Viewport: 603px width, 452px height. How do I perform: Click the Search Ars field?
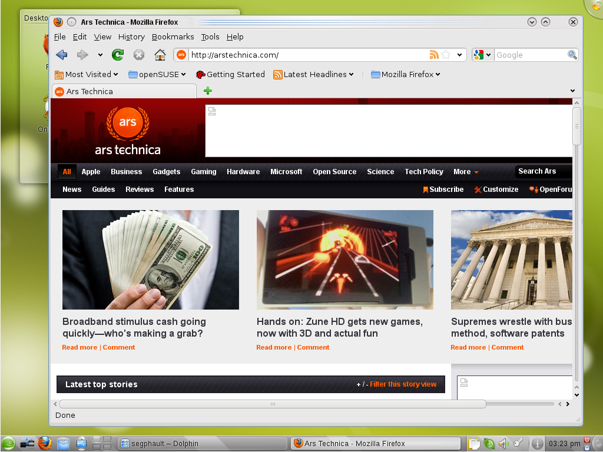pyautogui.click(x=544, y=171)
